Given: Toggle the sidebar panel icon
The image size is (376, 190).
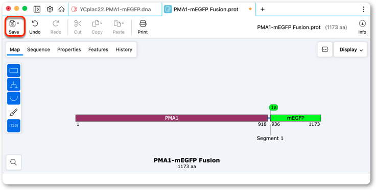Looking at the screenshot, I should tap(37, 9).
